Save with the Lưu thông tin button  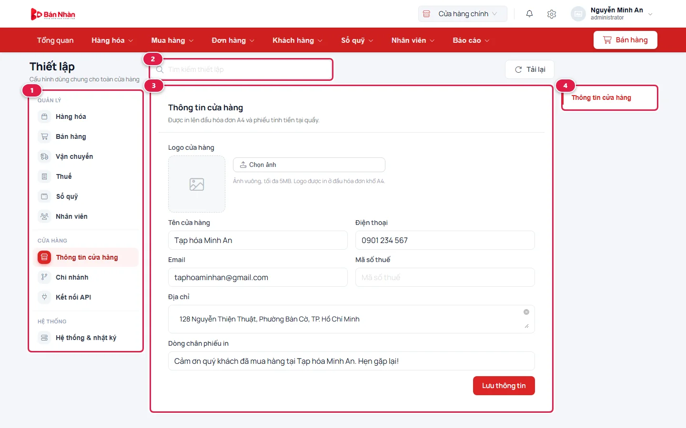504,386
